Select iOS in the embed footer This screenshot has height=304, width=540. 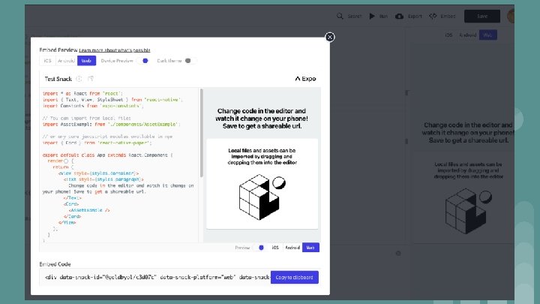pyautogui.click(x=275, y=248)
